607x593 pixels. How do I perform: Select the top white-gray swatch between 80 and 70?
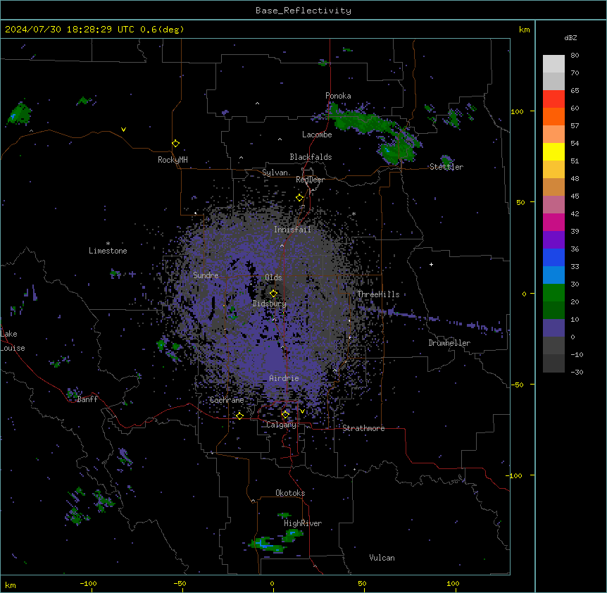click(x=553, y=64)
